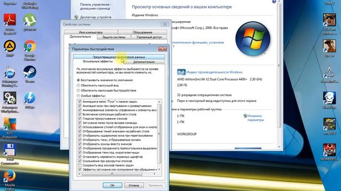341x191 pixels.
Task: Uncheck 'Отображать эскизы вместо значков'
Action: pos(80,144)
